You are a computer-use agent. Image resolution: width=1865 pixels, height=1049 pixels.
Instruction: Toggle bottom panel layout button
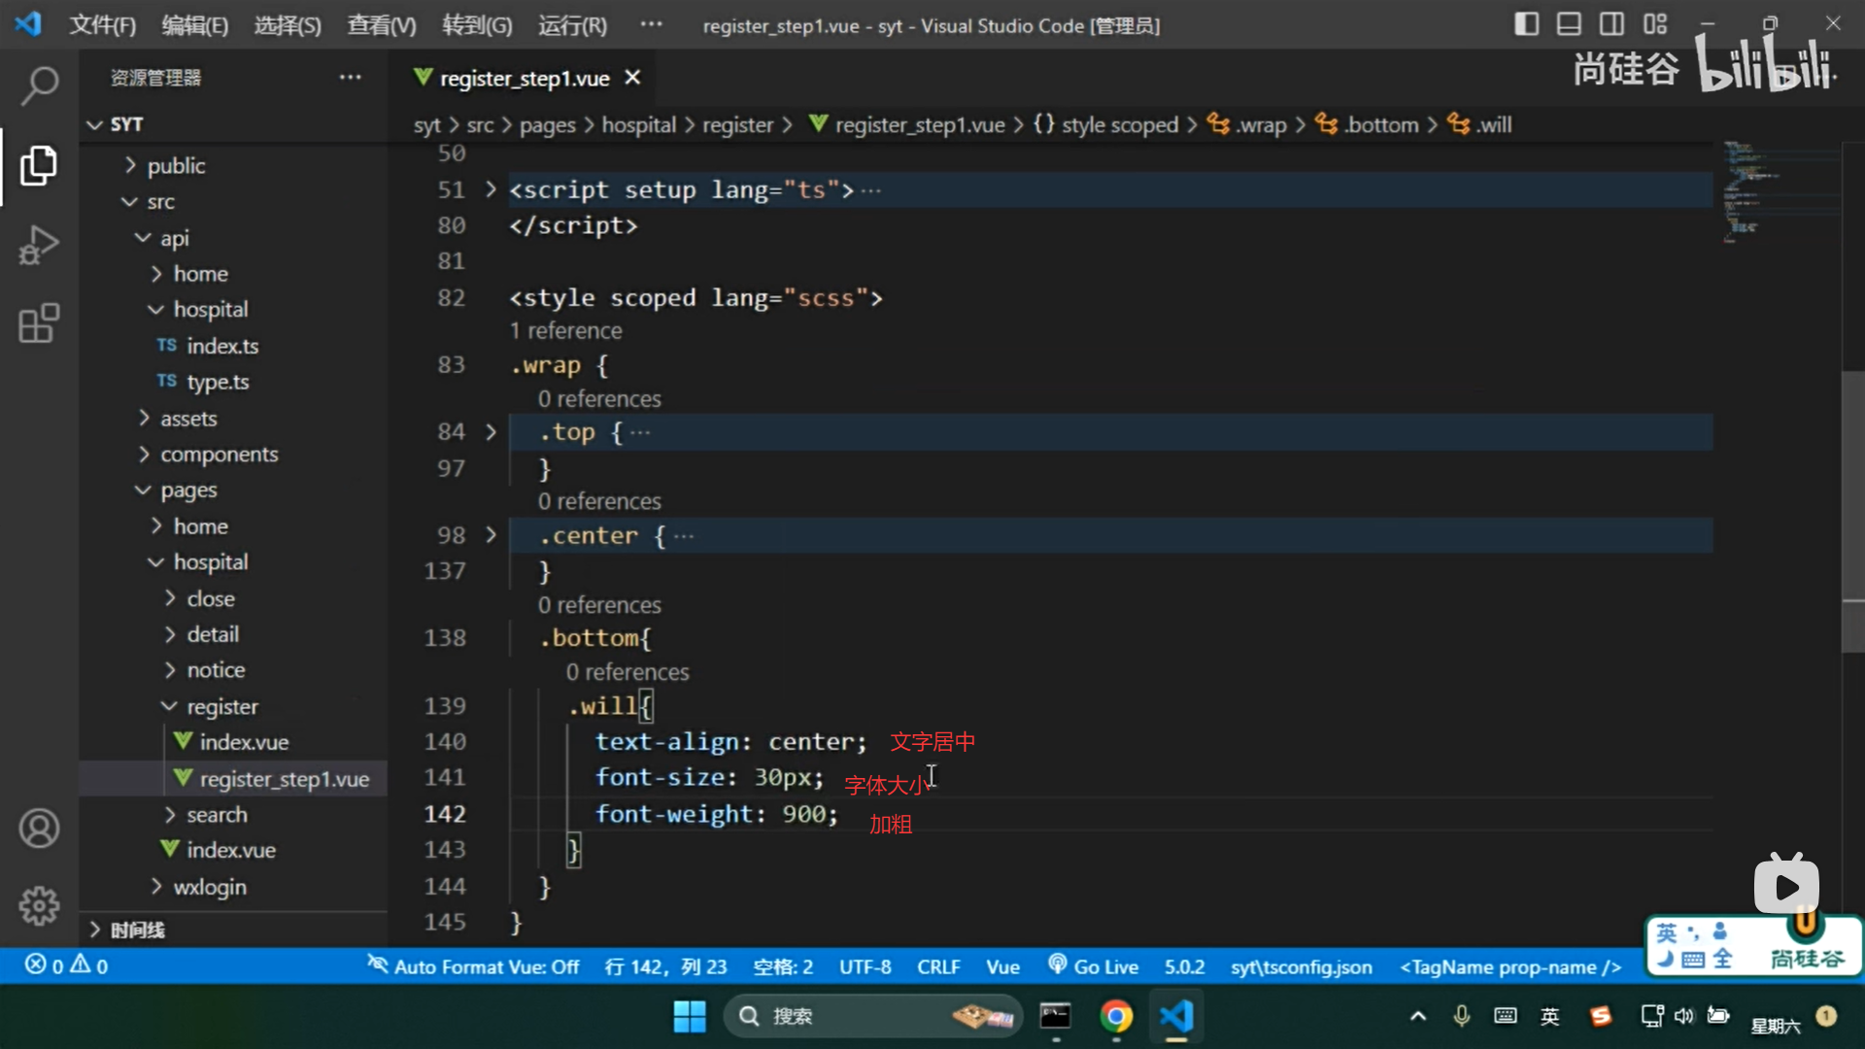(1569, 24)
